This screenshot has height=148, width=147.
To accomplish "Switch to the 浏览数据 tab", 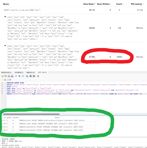I will [x=19, y=73].
